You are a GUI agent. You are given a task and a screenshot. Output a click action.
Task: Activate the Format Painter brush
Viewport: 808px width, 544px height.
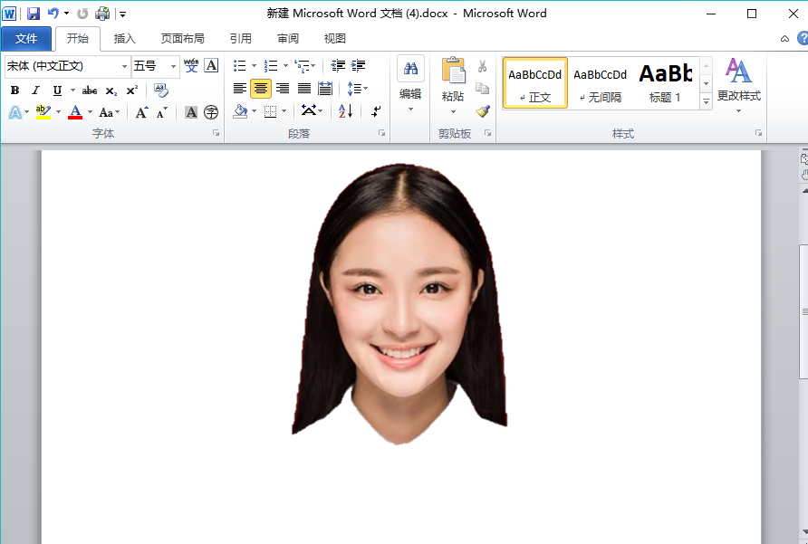483,111
